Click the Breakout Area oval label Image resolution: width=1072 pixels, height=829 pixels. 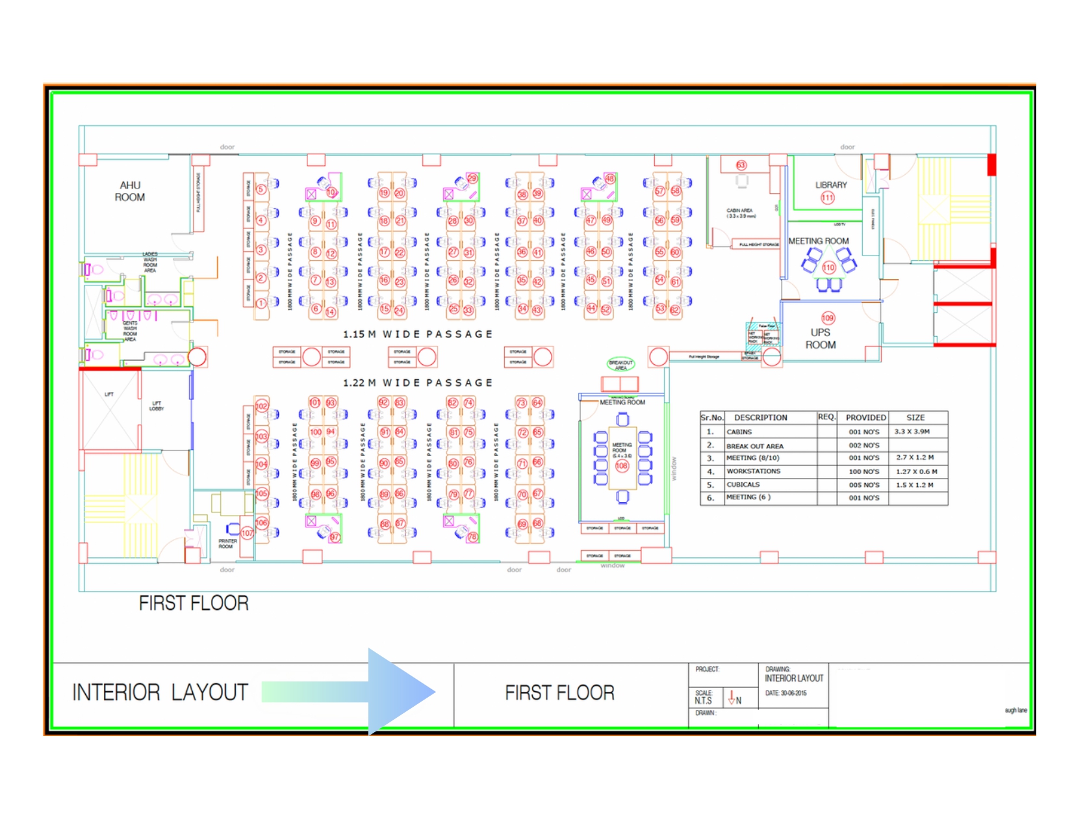click(620, 365)
